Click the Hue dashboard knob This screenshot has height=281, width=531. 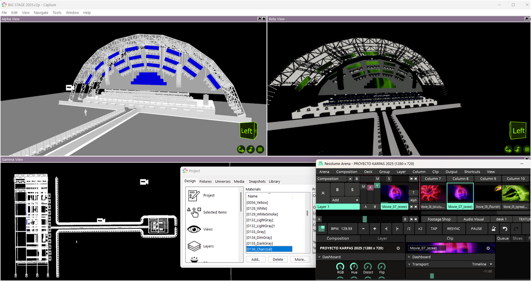[354, 267]
